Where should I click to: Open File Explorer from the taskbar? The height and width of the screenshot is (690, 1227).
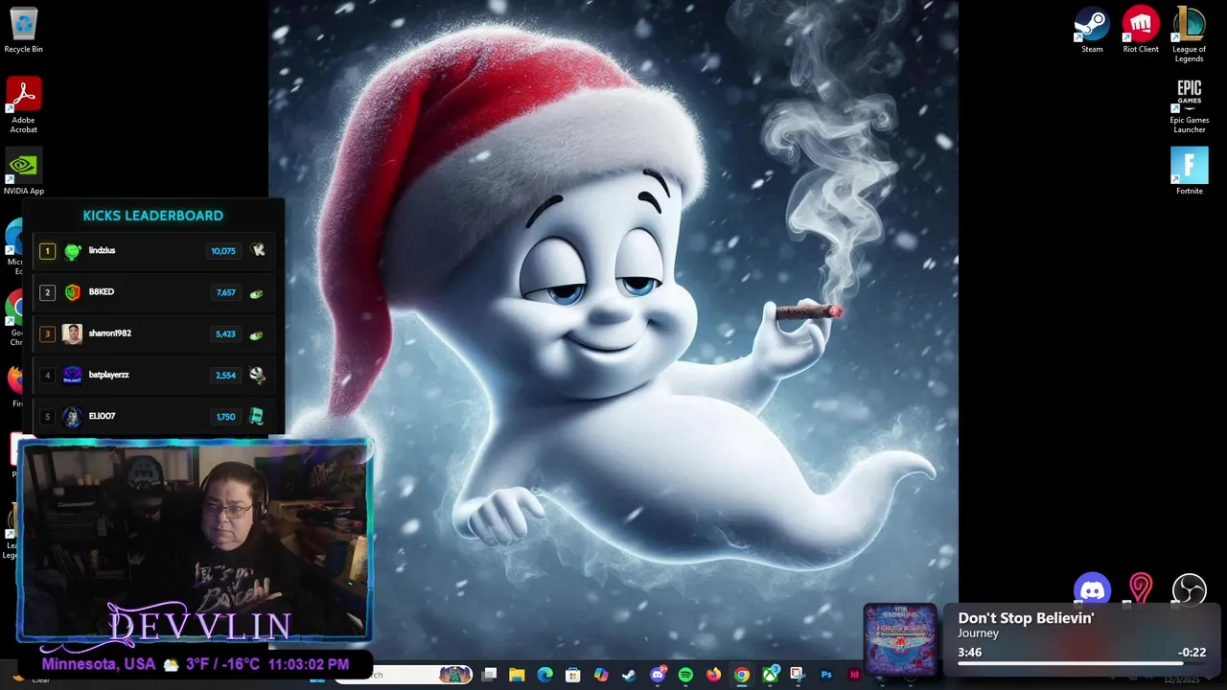pos(517,675)
